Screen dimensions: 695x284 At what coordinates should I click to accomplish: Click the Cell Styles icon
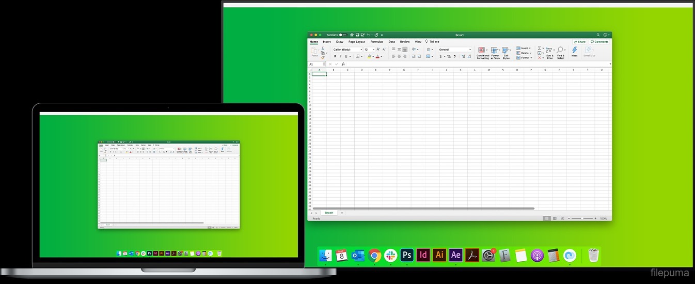click(506, 51)
